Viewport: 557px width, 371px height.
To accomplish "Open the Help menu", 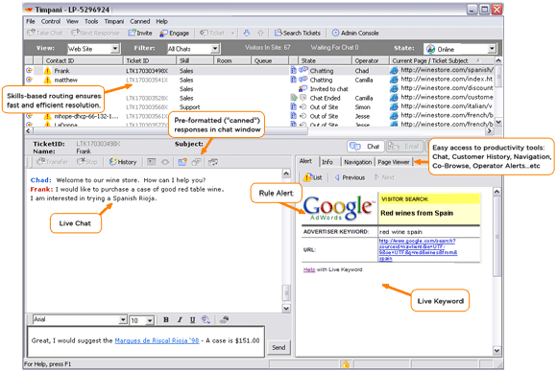I will point(161,21).
